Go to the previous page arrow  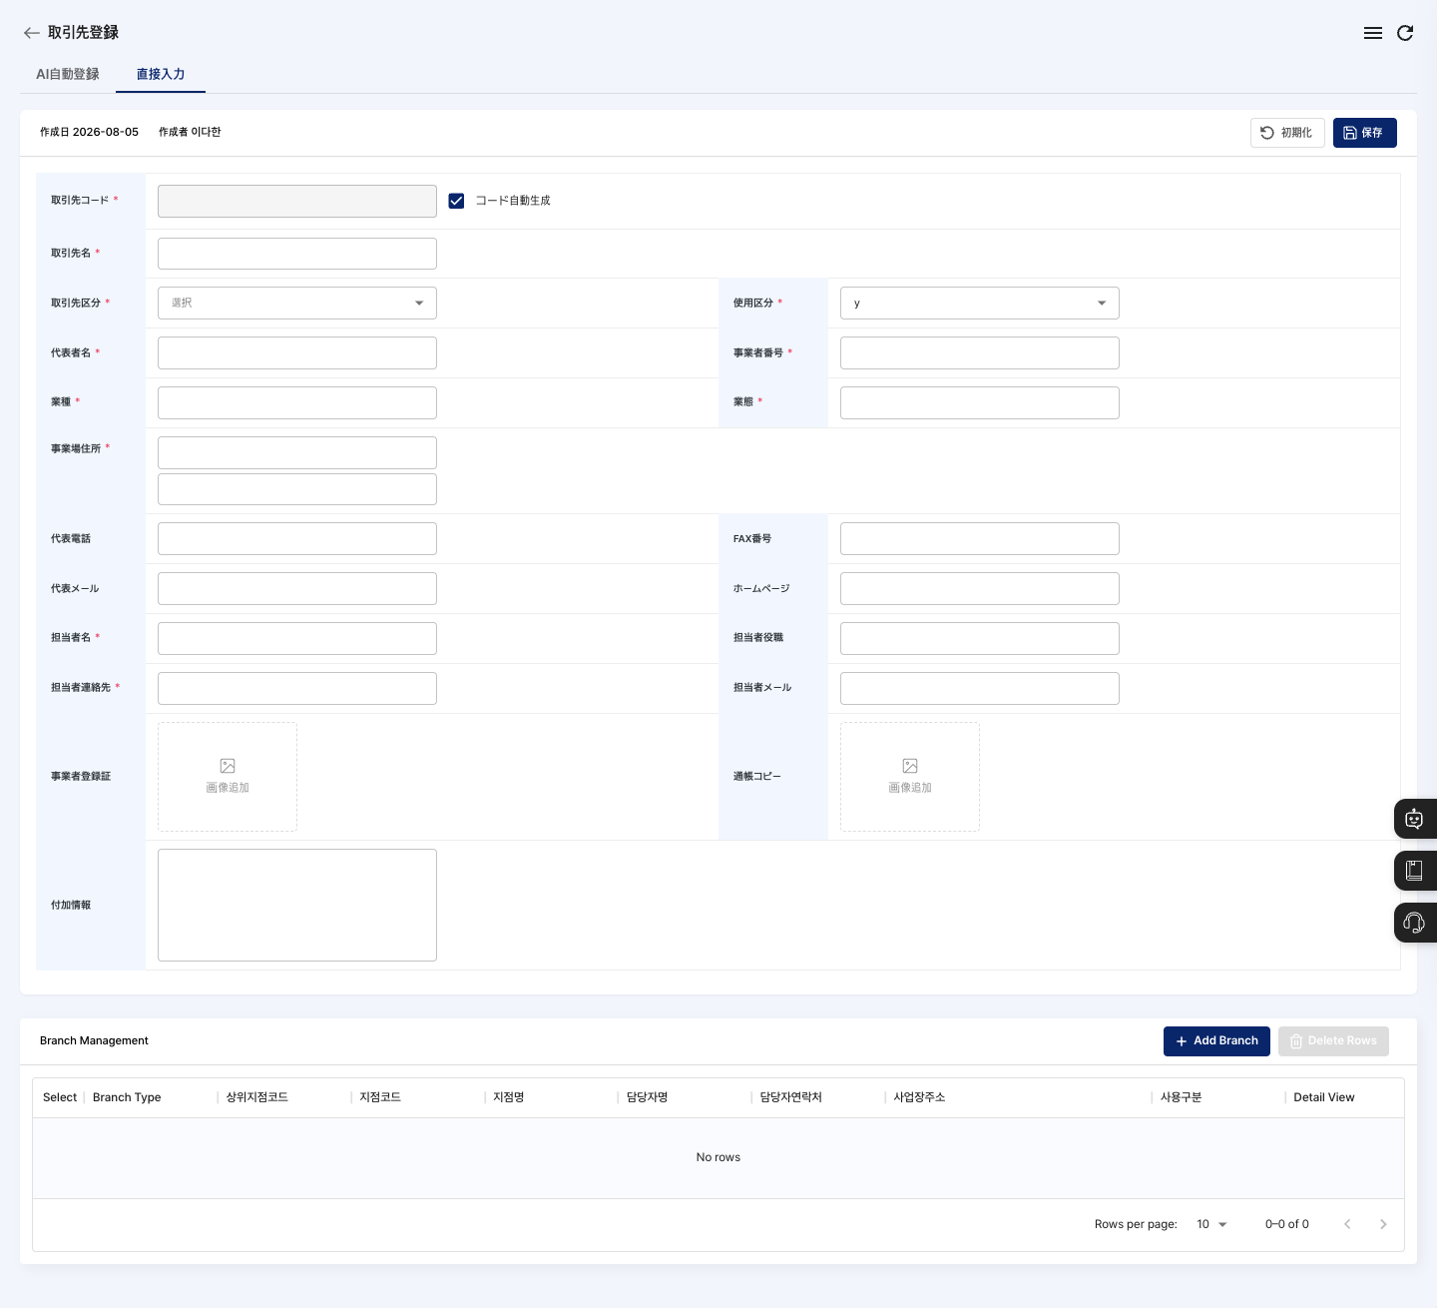(1347, 1224)
